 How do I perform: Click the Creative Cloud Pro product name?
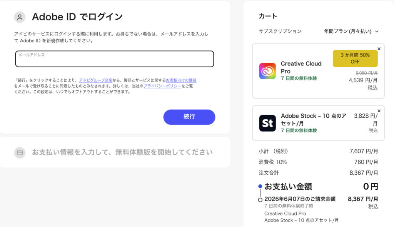click(x=301, y=67)
